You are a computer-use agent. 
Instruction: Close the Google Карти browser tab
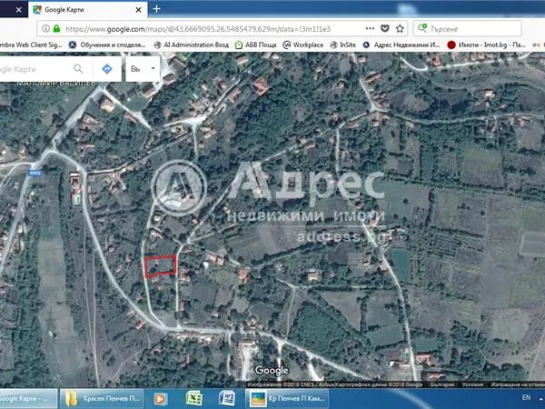pos(138,10)
